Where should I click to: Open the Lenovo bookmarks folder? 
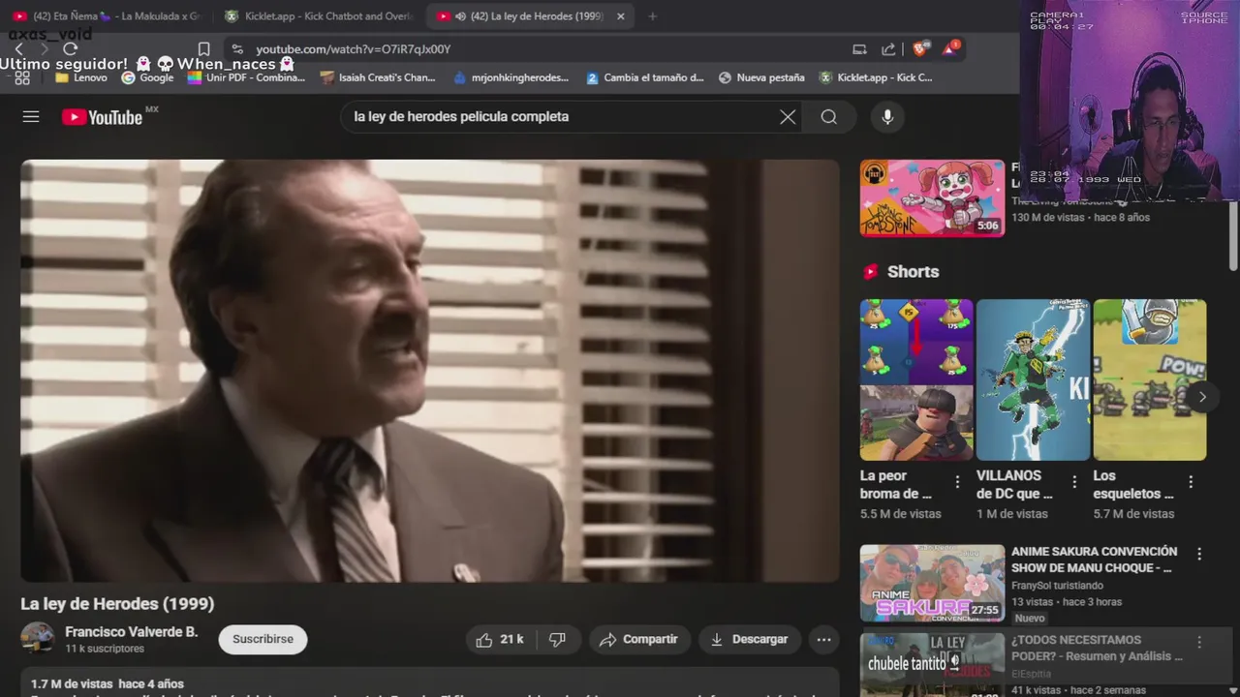(81, 77)
